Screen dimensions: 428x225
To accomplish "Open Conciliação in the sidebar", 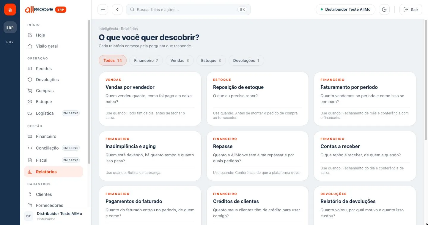I will 53,148.
